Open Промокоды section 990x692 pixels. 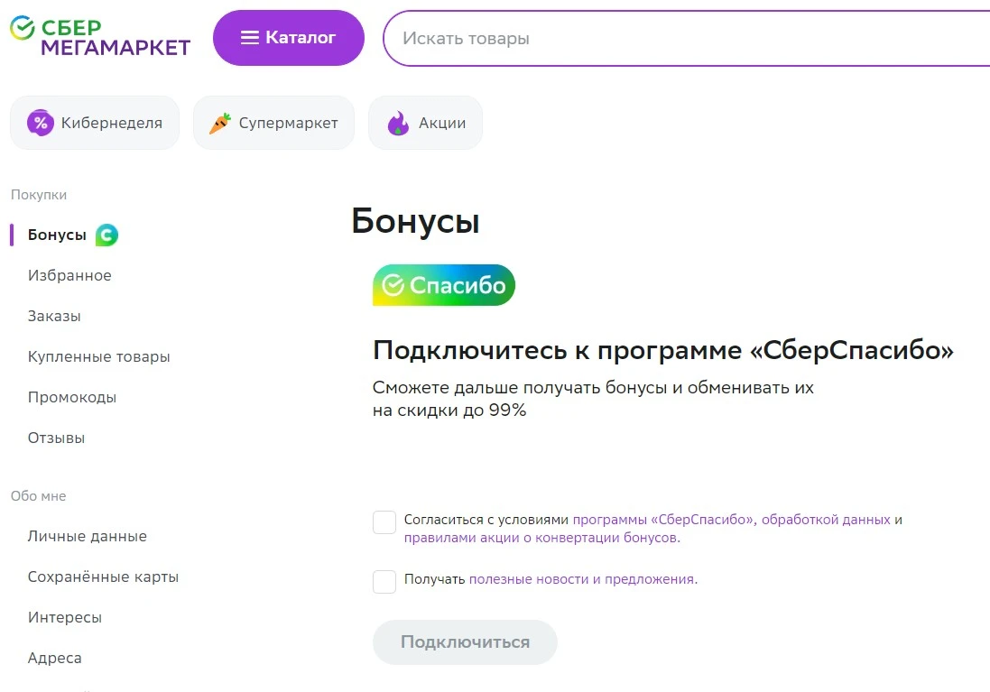pyautogui.click(x=72, y=397)
